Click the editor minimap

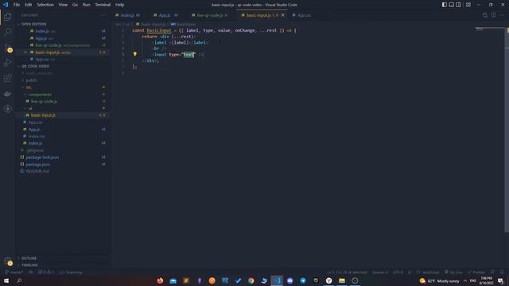pos(489,29)
